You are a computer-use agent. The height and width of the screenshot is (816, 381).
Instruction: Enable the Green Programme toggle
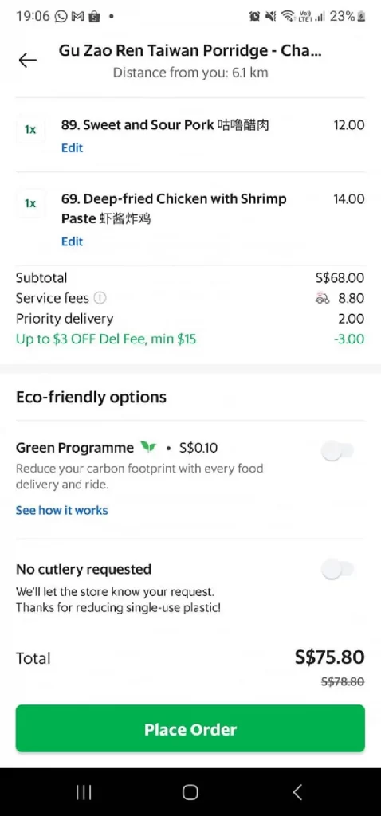338,451
